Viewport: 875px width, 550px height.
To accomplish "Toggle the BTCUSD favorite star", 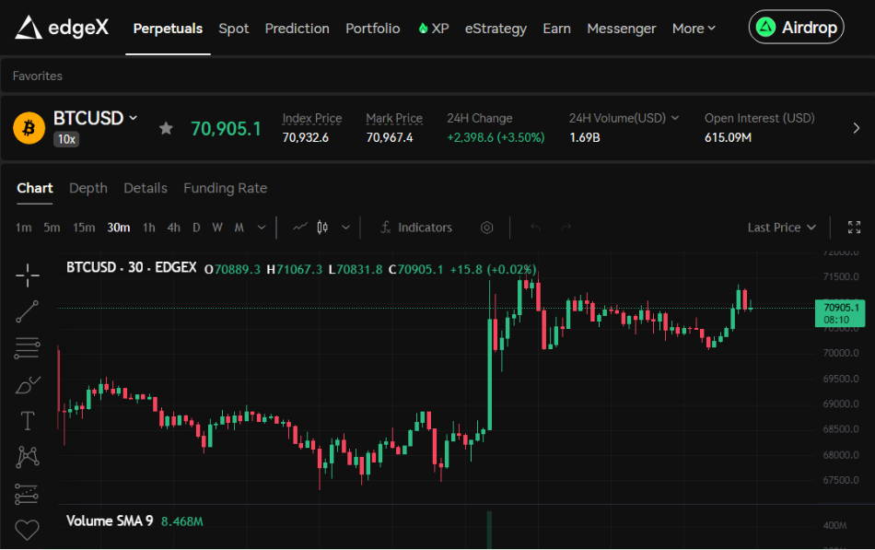I will [166, 128].
